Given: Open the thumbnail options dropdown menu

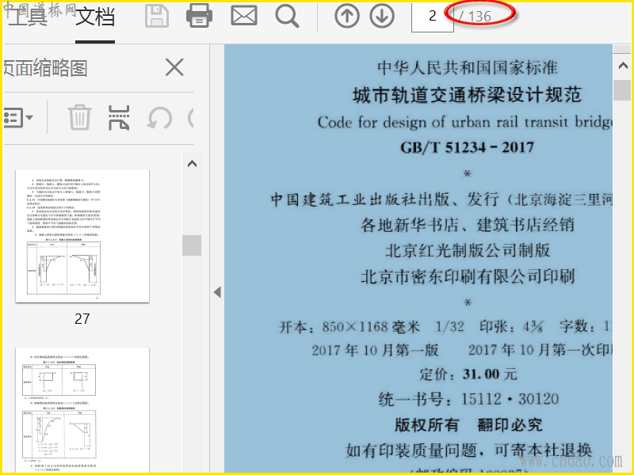Looking at the screenshot, I should 18,117.
